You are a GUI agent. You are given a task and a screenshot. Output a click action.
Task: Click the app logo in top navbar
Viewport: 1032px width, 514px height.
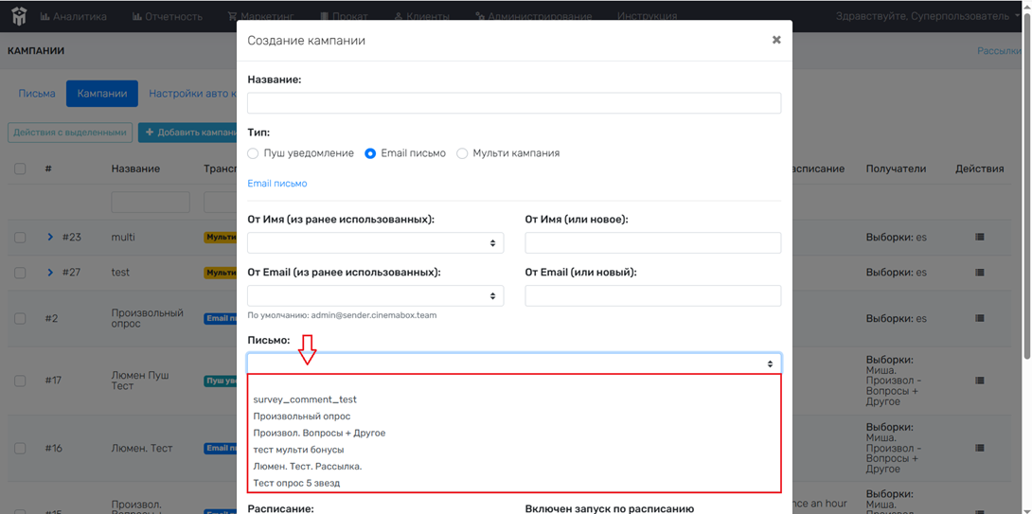click(x=19, y=16)
